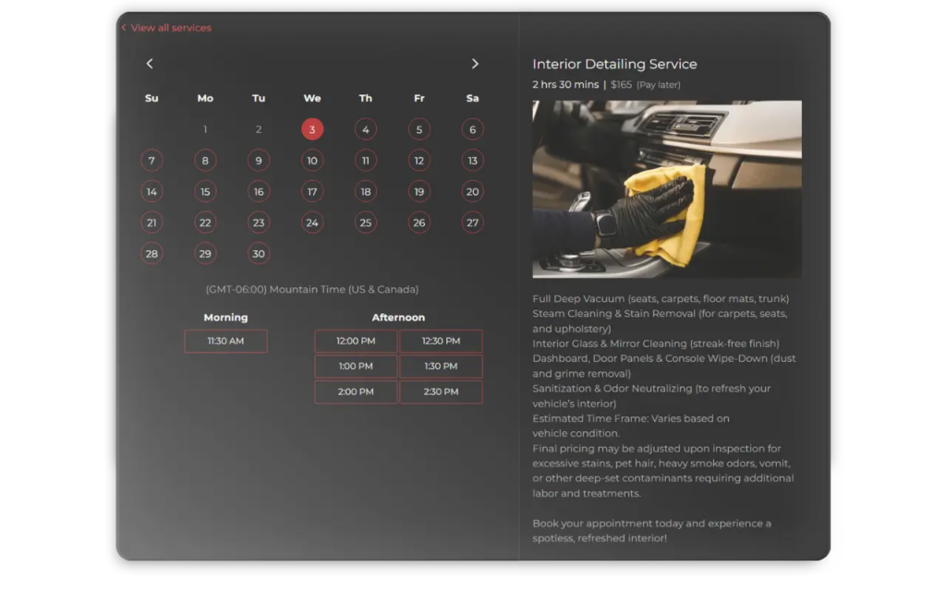This screenshot has height=591, width=946.
Task: Click the interior detailing service photo
Action: [667, 189]
